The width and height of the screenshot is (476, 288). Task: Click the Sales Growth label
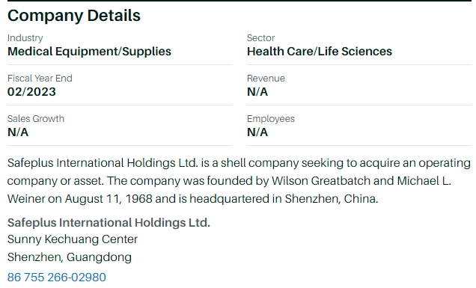coord(36,119)
